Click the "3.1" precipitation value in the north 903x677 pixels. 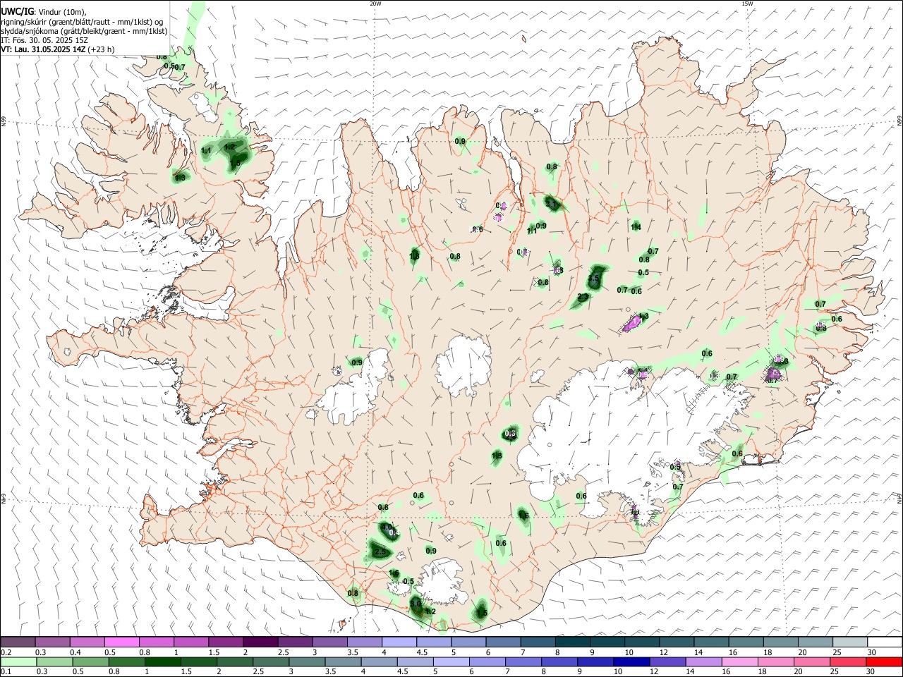tap(551, 204)
